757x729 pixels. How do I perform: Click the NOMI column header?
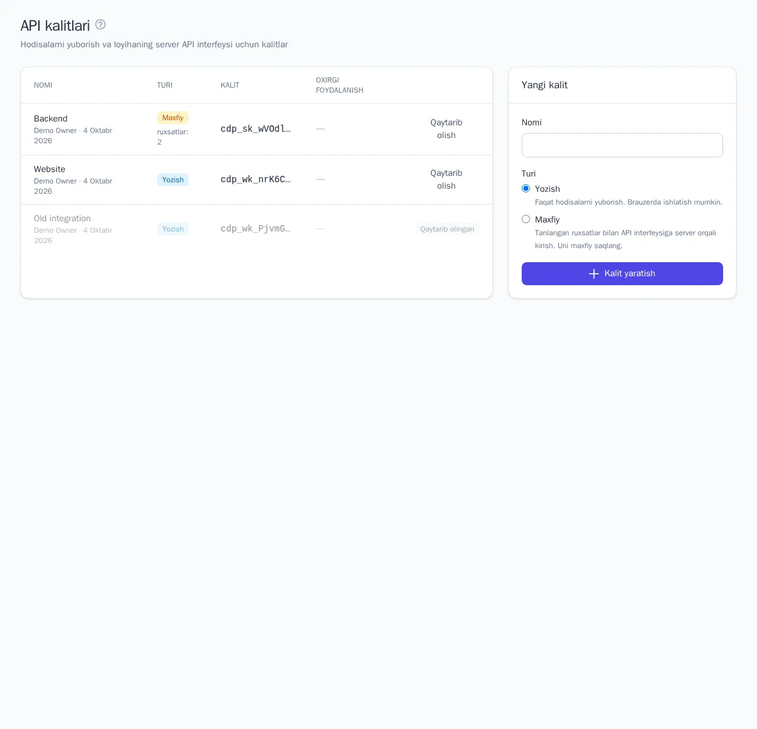[43, 85]
